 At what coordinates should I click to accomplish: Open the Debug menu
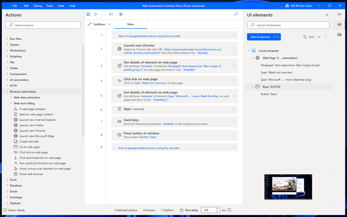pos(38,5)
